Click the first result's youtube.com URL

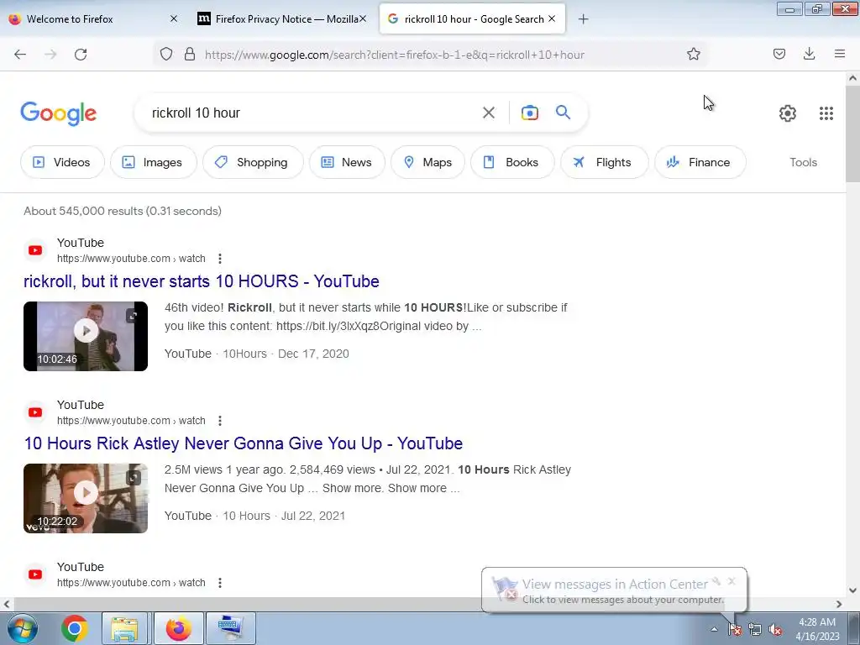tap(131, 259)
